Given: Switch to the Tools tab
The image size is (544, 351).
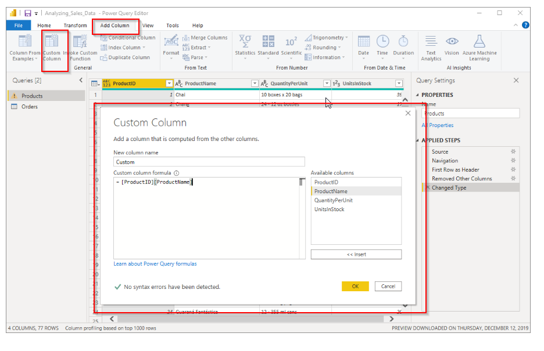Looking at the screenshot, I should point(173,26).
